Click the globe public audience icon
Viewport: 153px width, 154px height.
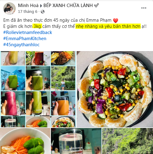tap(43, 12)
